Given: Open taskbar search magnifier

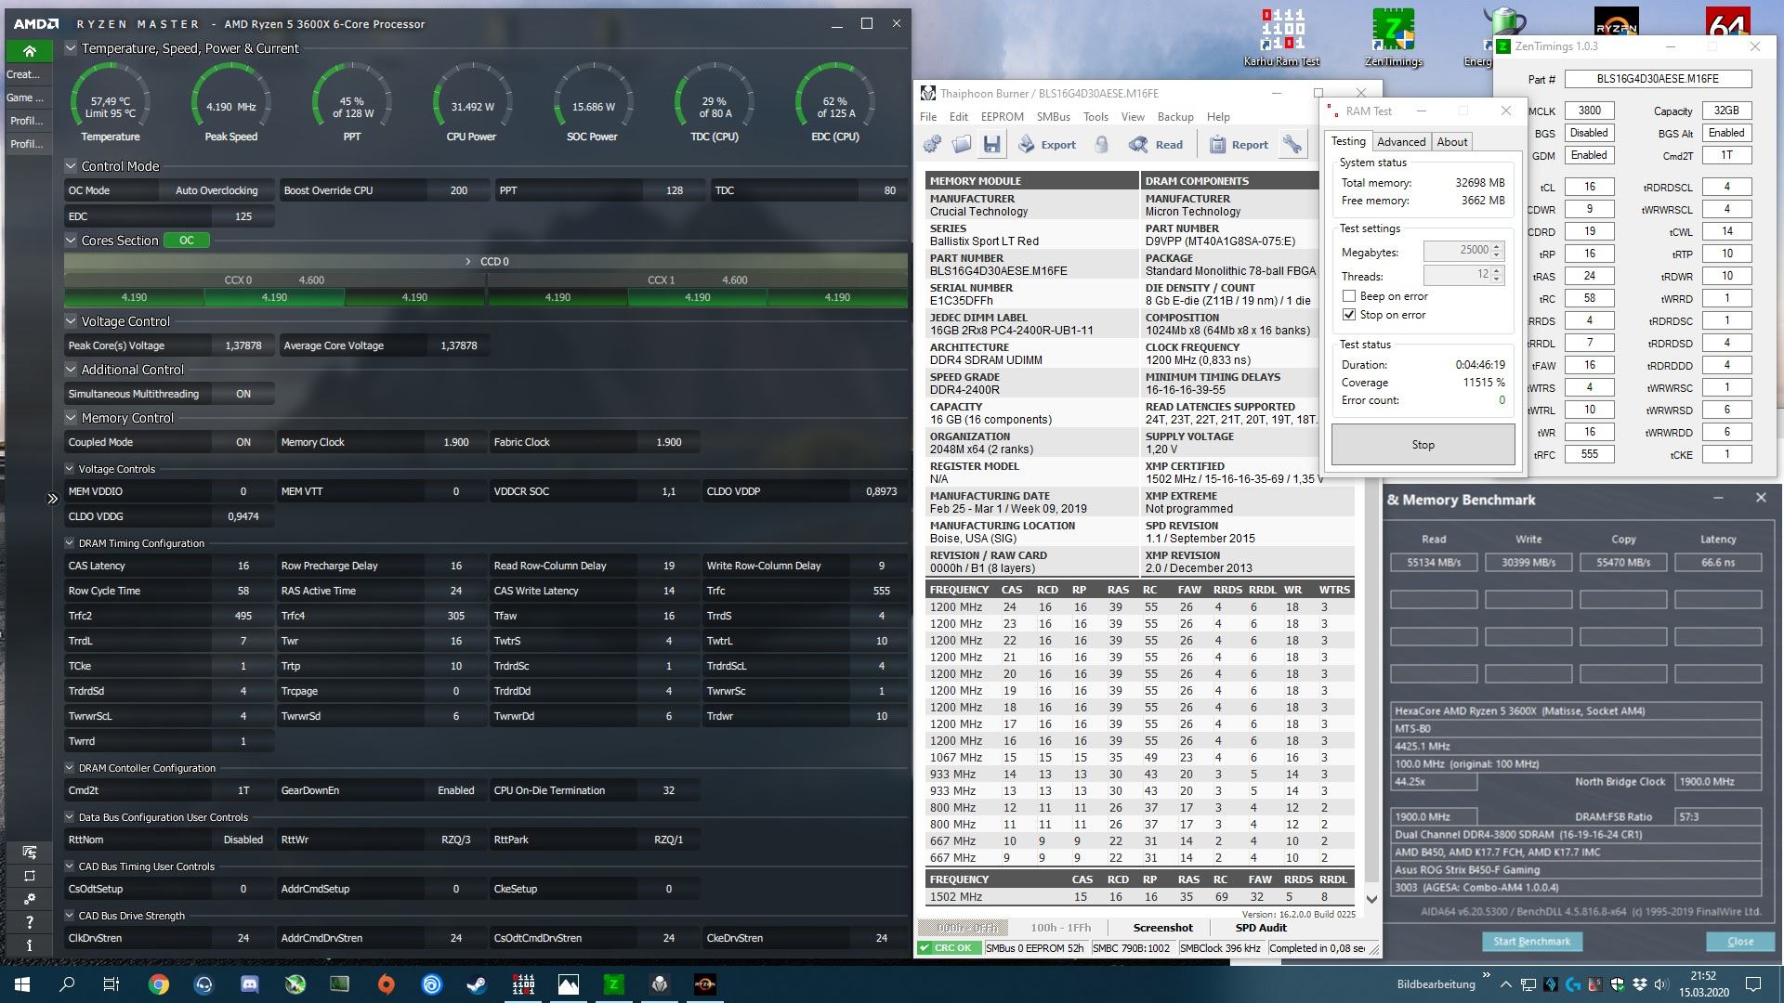Looking at the screenshot, I should 67,984.
